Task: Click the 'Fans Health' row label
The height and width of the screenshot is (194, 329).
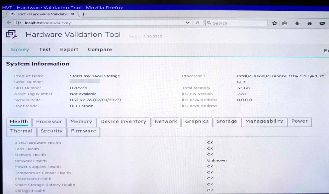Action: 27,149
